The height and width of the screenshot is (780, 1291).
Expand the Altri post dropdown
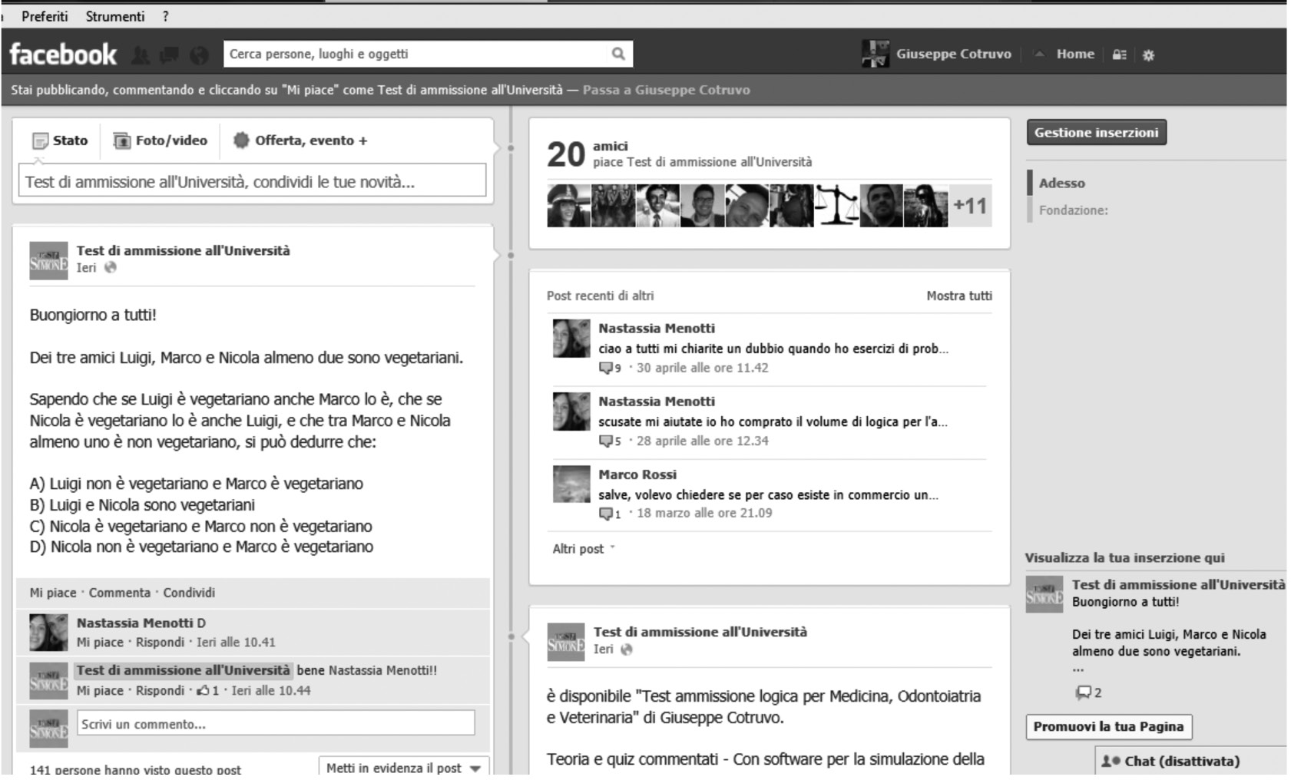584,549
